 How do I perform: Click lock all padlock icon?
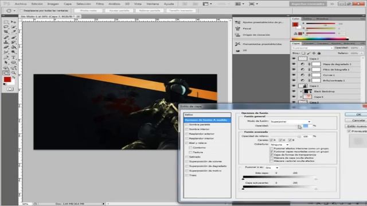[319, 53]
